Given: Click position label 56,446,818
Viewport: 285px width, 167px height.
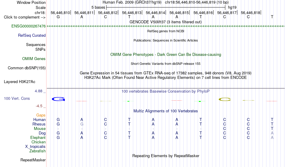Looking at the screenshot, I should [250, 13].
